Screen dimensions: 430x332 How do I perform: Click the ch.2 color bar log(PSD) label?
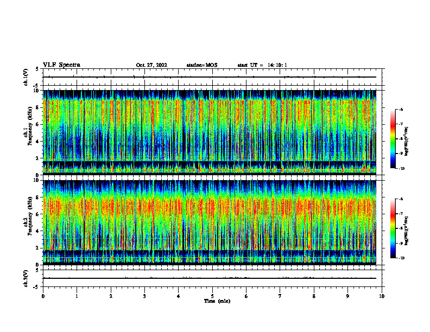tap(407, 231)
